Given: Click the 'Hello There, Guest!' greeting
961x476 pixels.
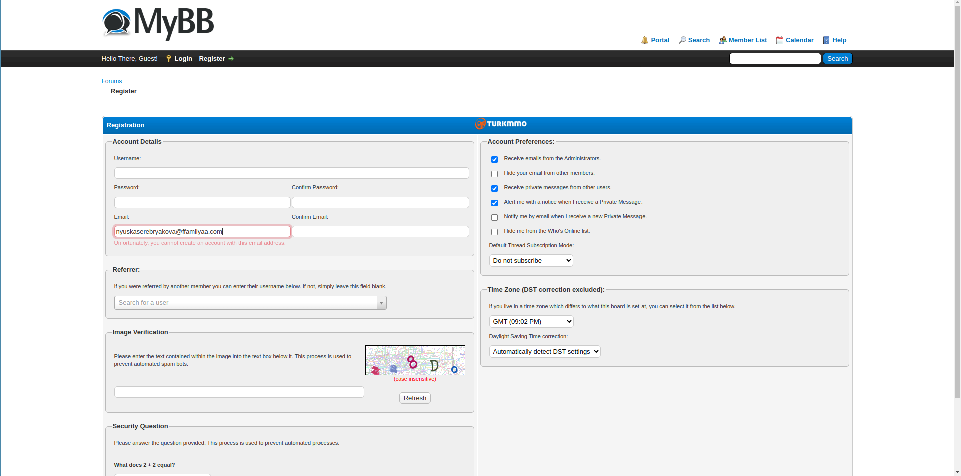Looking at the screenshot, I should [x=129, y=59].
